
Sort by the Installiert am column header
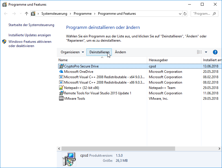click(x=212, y=60)
